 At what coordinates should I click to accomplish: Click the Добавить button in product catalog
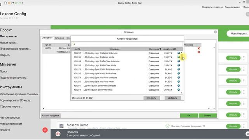(x=173, y=98)
